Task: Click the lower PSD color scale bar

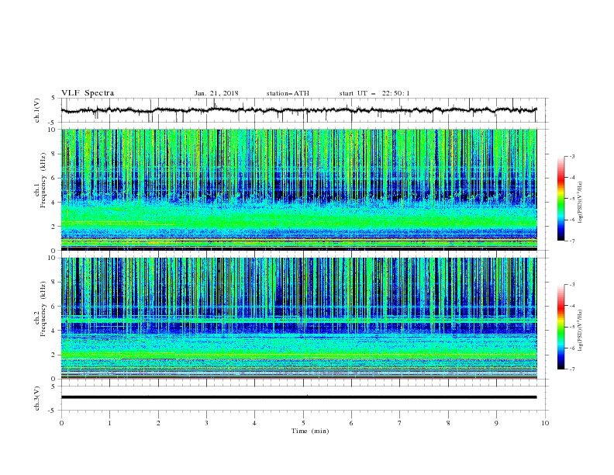Action: [x=561, y=327]
